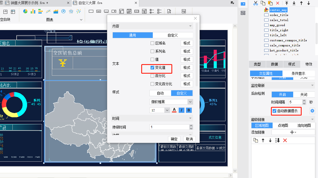Collapse the 超级链接 section

pos(312,120)
